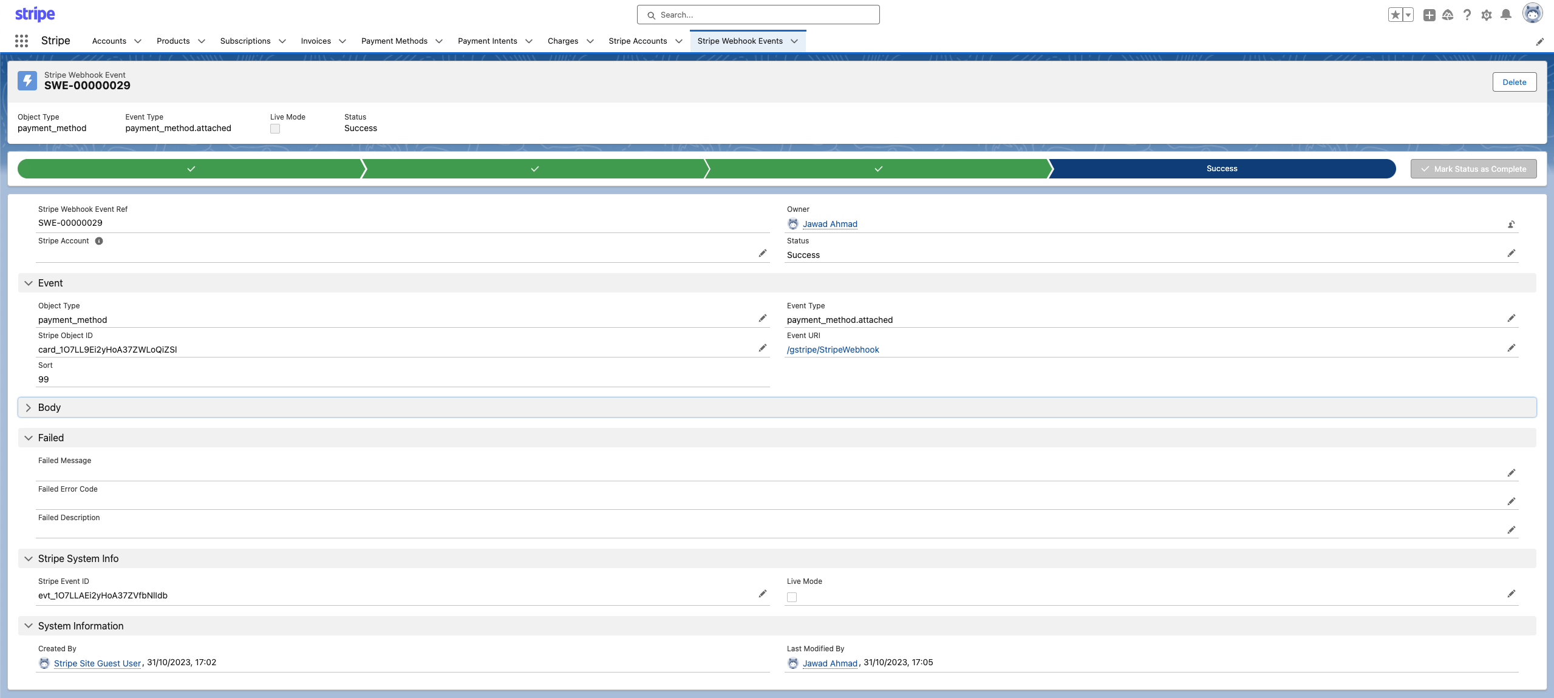Open the Global Actions plus icon
Image resolution: width=1554 pixels, height=698 pixels.
(x=1429, y=15)
